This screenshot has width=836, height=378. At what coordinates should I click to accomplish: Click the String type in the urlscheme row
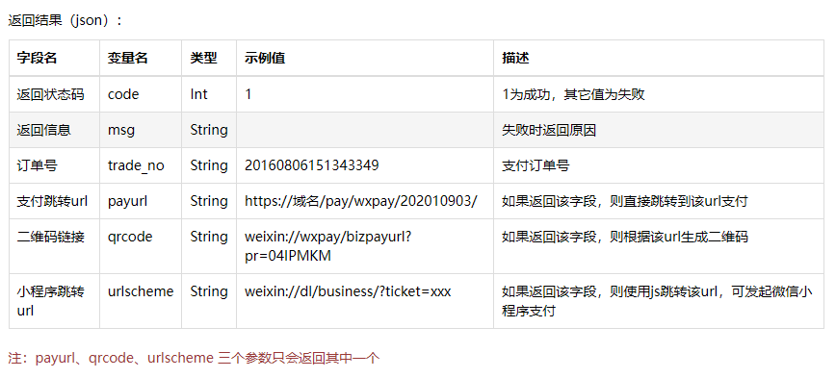[209, 291]
